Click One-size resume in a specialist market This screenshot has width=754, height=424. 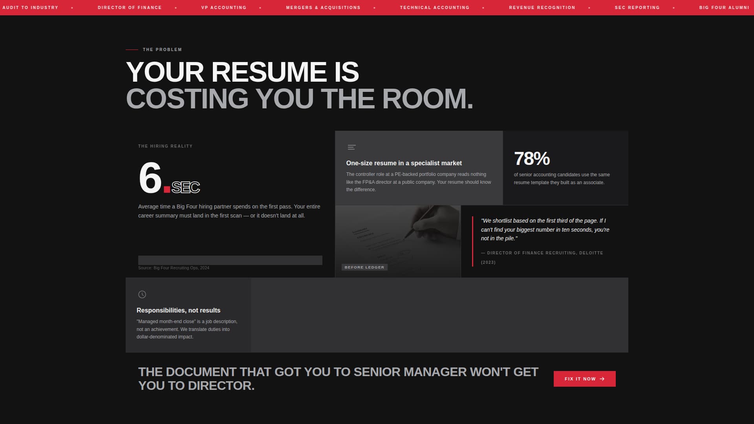click(404, 163)
